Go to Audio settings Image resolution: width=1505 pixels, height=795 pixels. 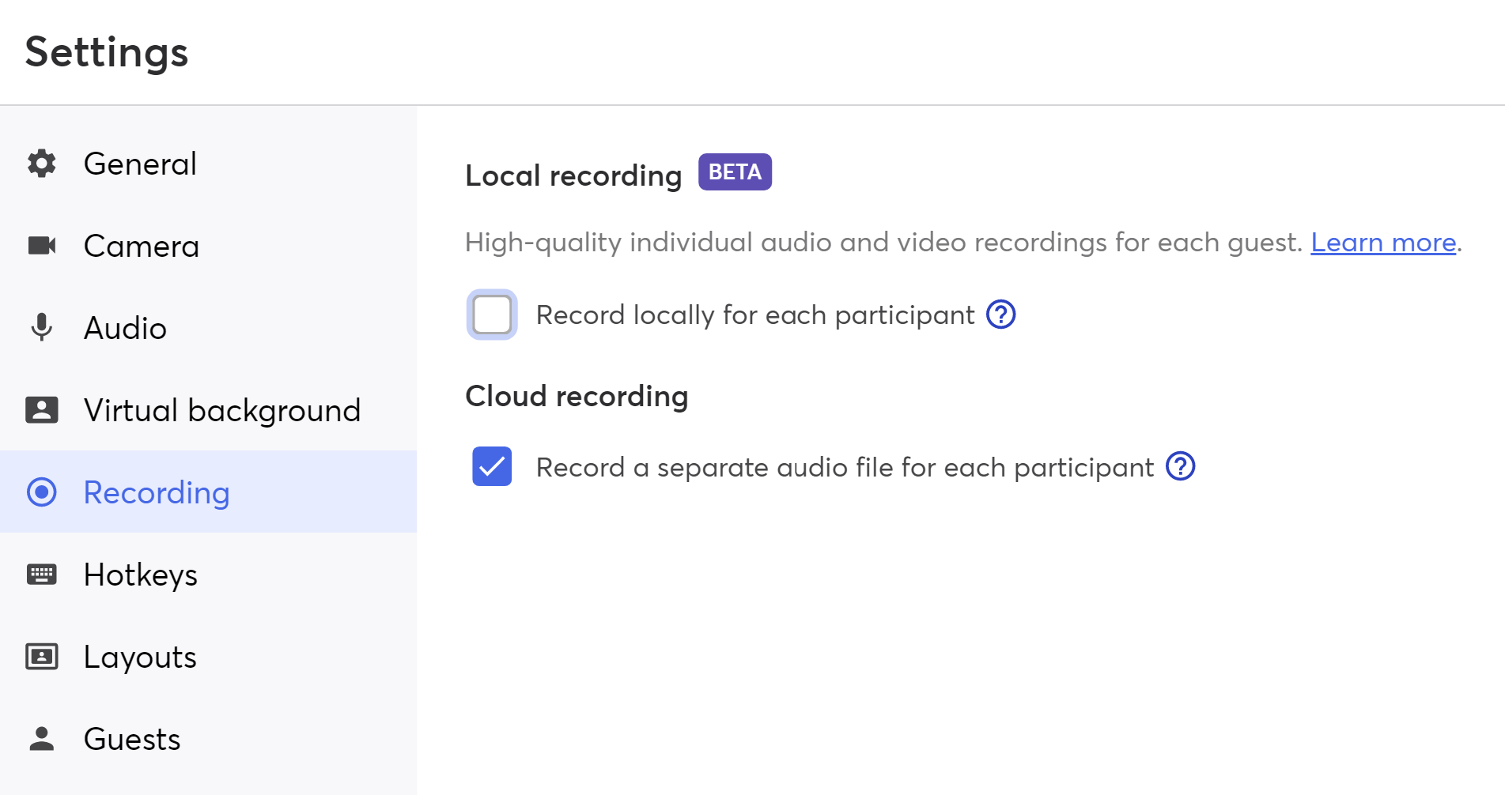(209, 328)
